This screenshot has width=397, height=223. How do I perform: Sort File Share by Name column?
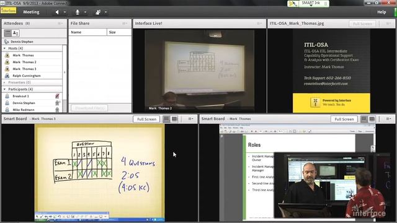click(88, 32)
